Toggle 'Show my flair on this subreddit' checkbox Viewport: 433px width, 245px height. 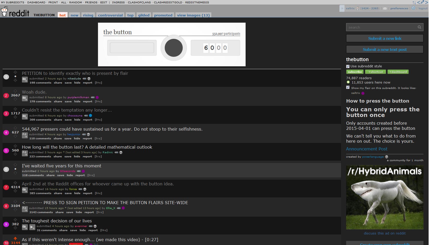tap(348, 87)
